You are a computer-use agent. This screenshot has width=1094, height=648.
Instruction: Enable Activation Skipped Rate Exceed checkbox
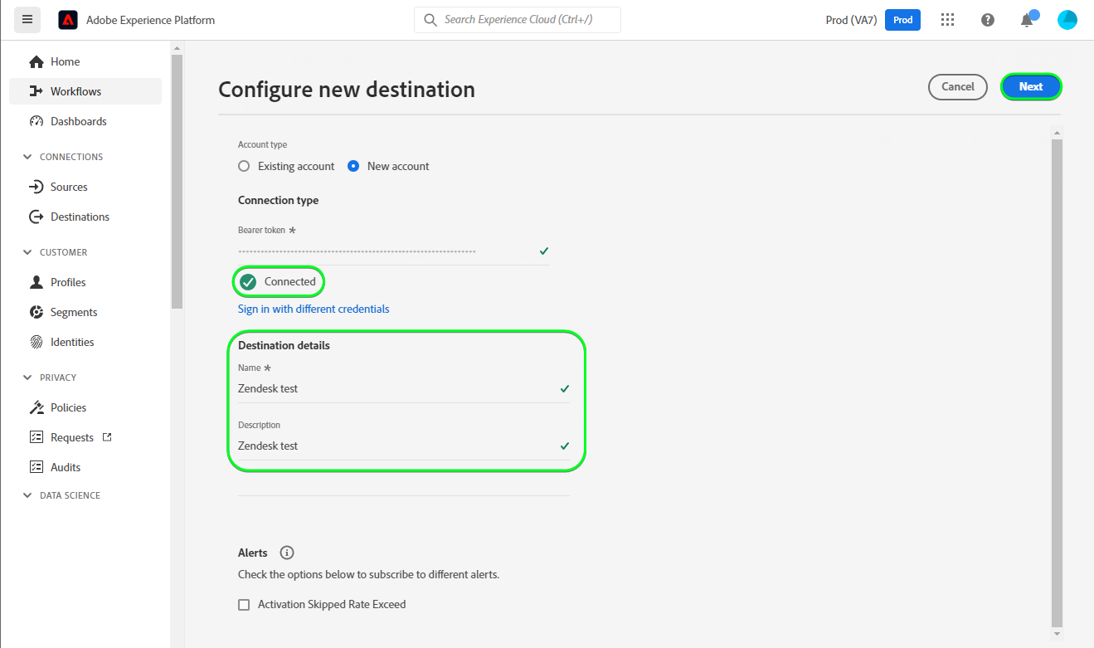pyautogui.click(x=244, y=605)
